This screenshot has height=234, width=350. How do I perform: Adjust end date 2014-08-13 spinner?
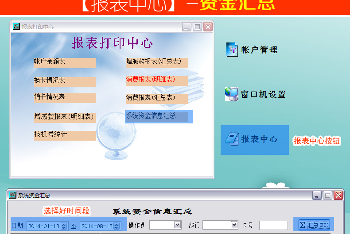click(117, 226)
